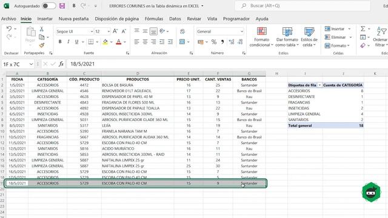Click the Save icon in title bar

tap(62, 5)
